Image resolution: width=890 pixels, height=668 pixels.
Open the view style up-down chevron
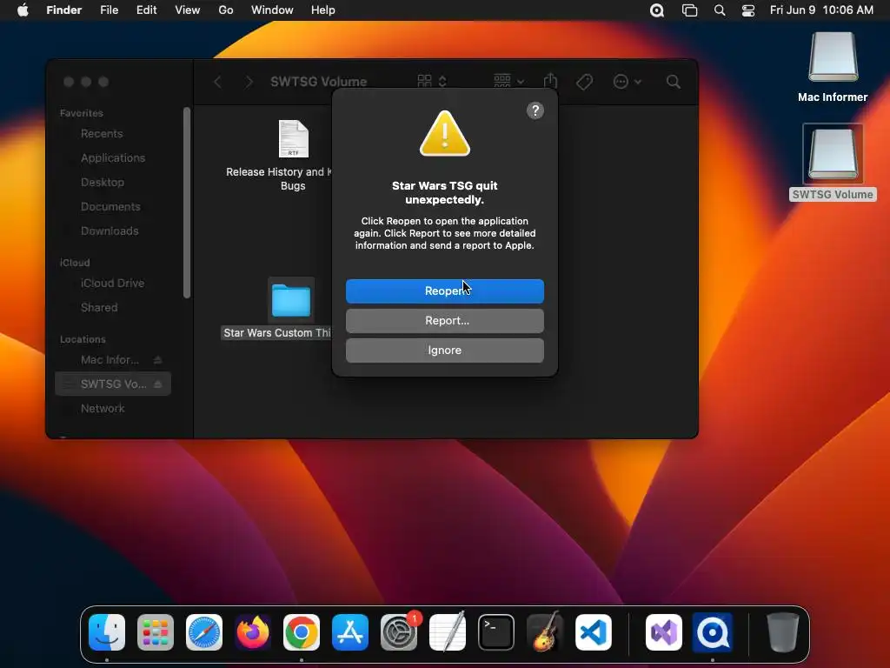[x=442, y=81]
